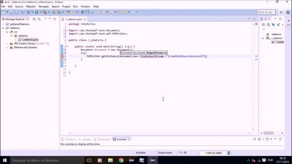This screenshot has width=292, height=164.
Task: Open Chrome from the taskbar
Action: coord(121,160)
